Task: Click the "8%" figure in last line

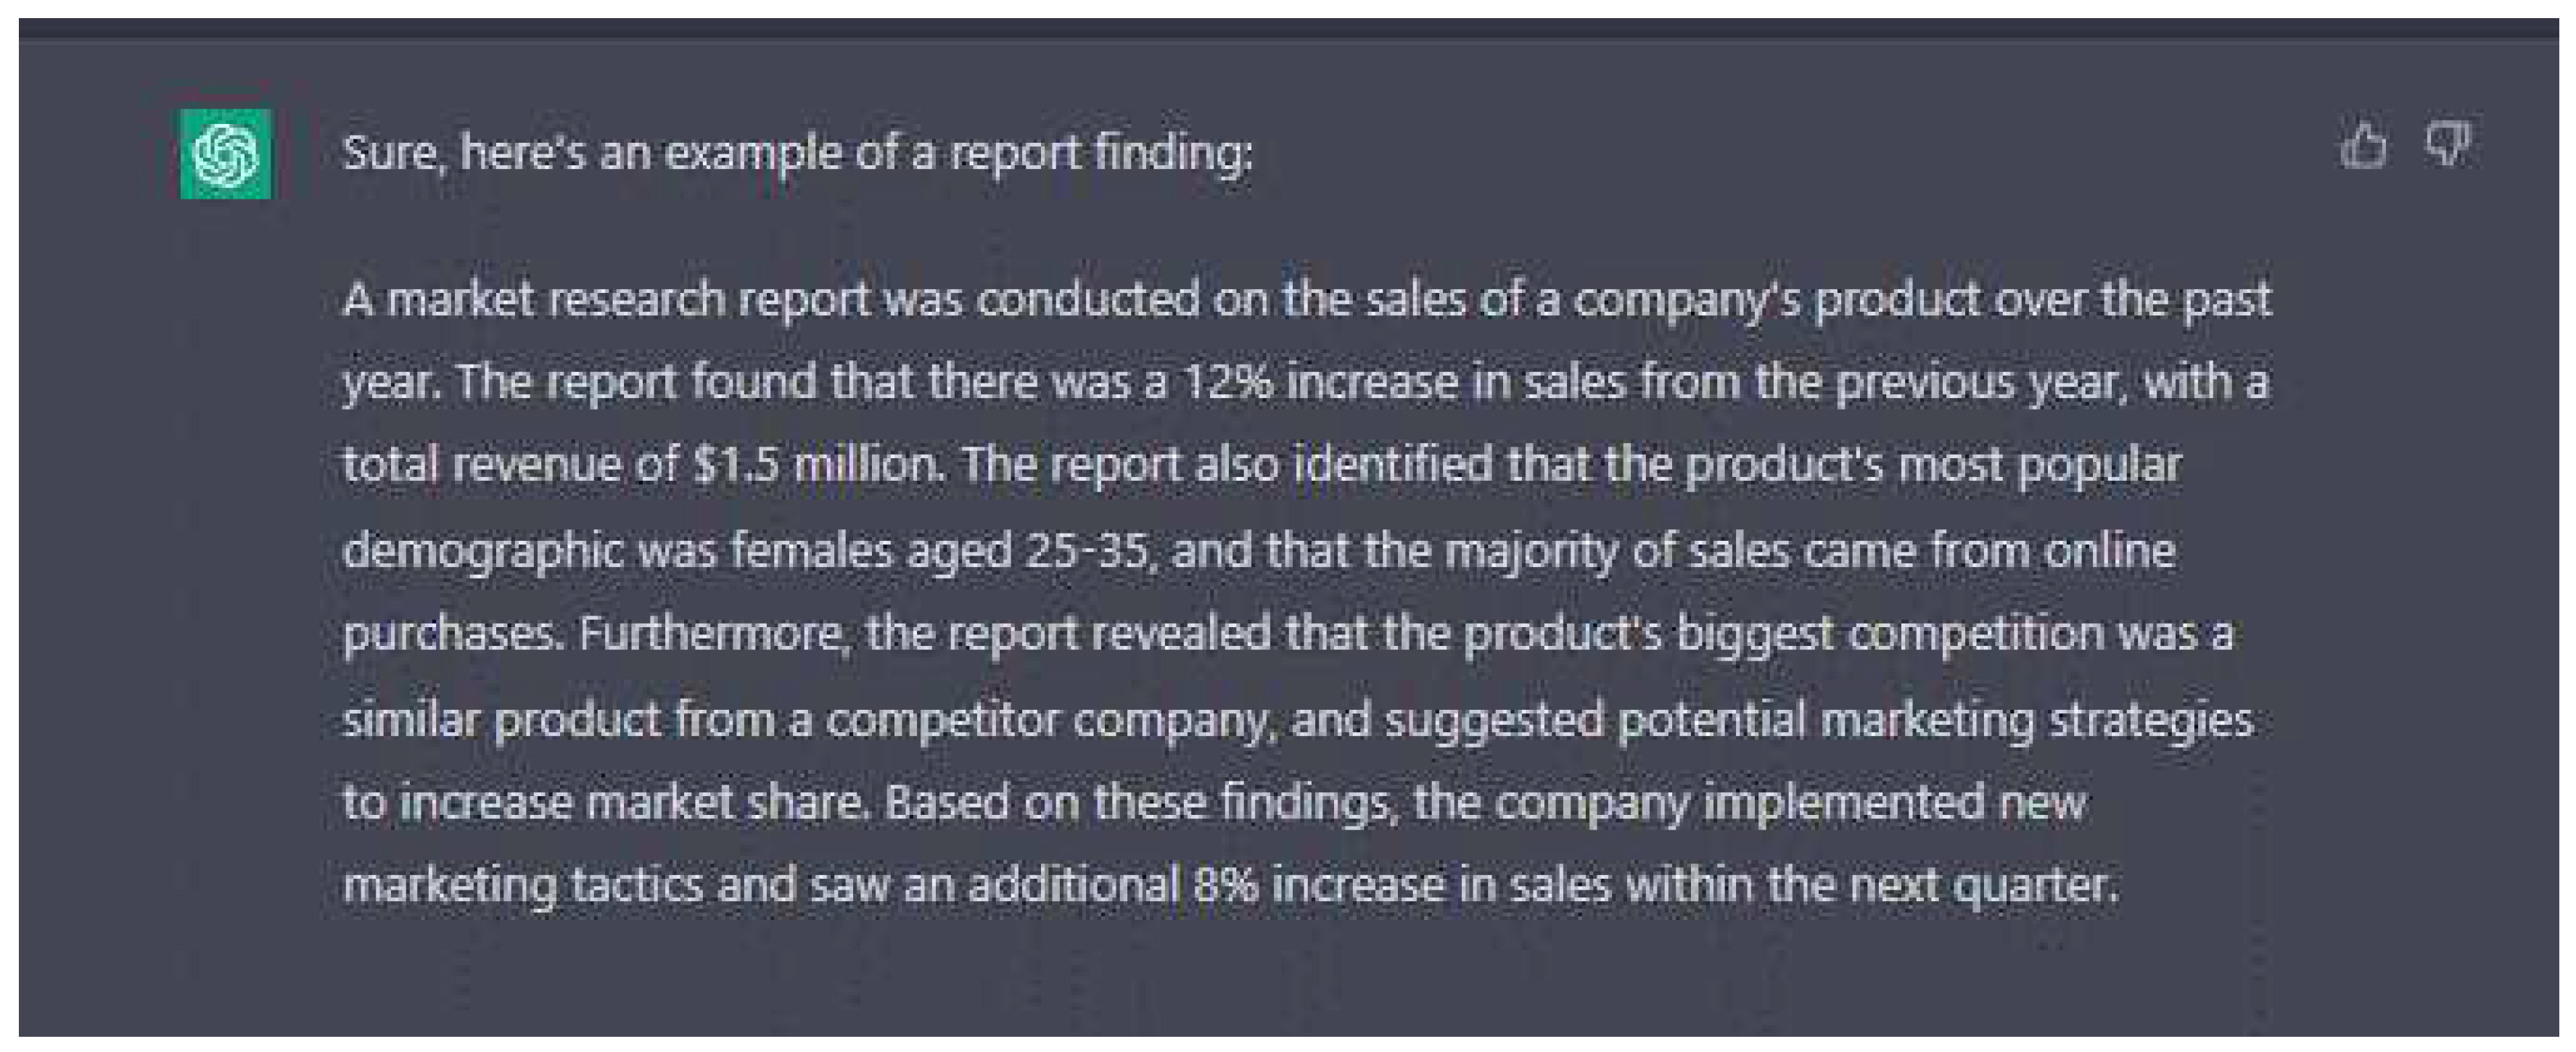Action: (1226, 885)
